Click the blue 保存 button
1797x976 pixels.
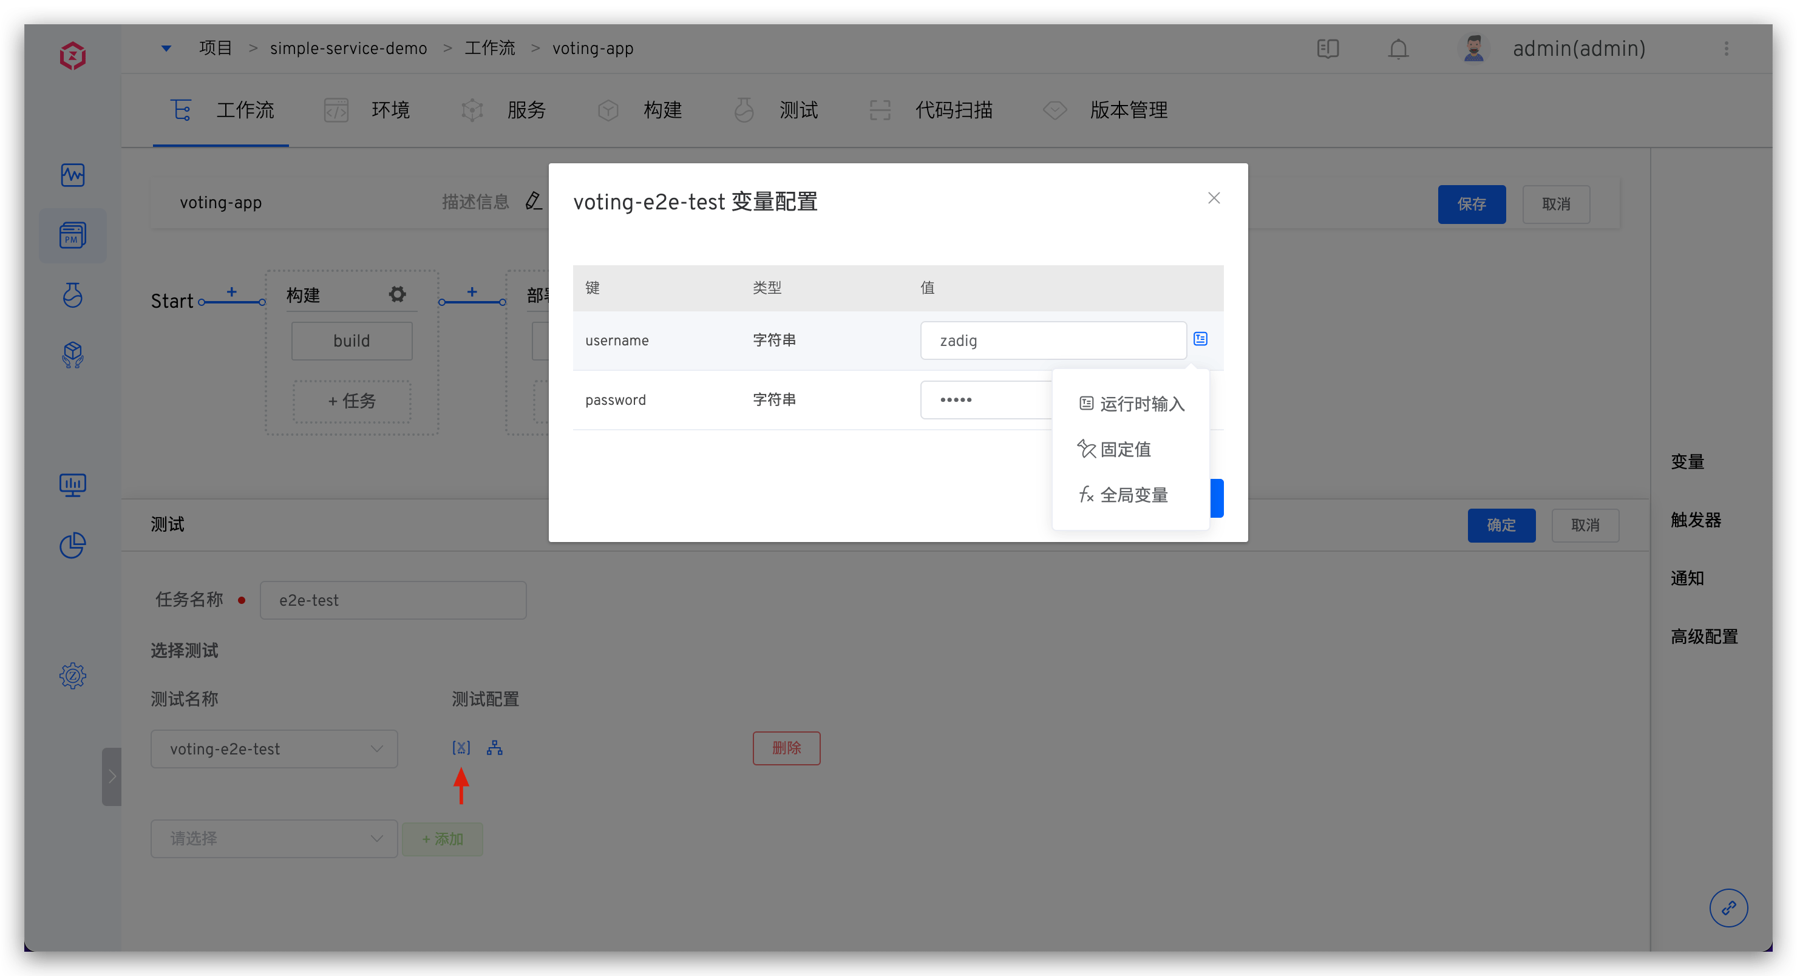coord(1471,205)
